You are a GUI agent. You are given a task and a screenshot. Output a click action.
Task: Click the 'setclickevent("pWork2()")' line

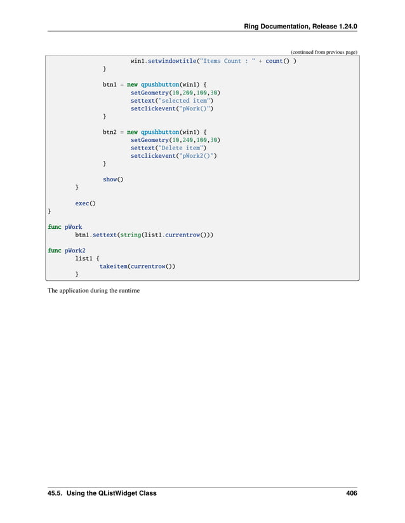pyautogui.click(x=174, y=156)
